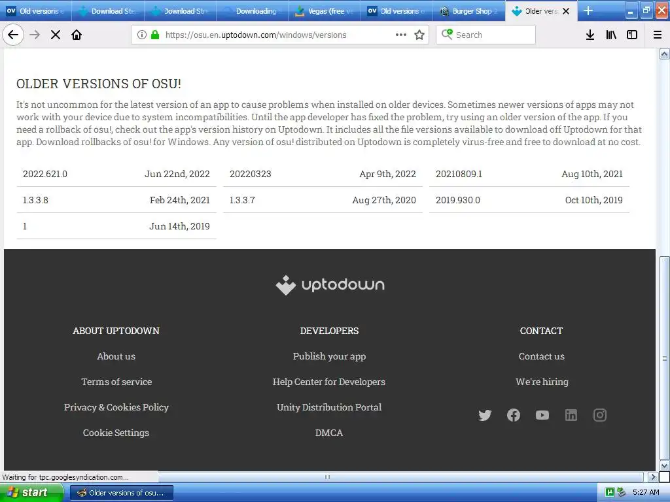Close the Older versions tab
The width and height of the screenshot is (670, 502).
[566, 11]
